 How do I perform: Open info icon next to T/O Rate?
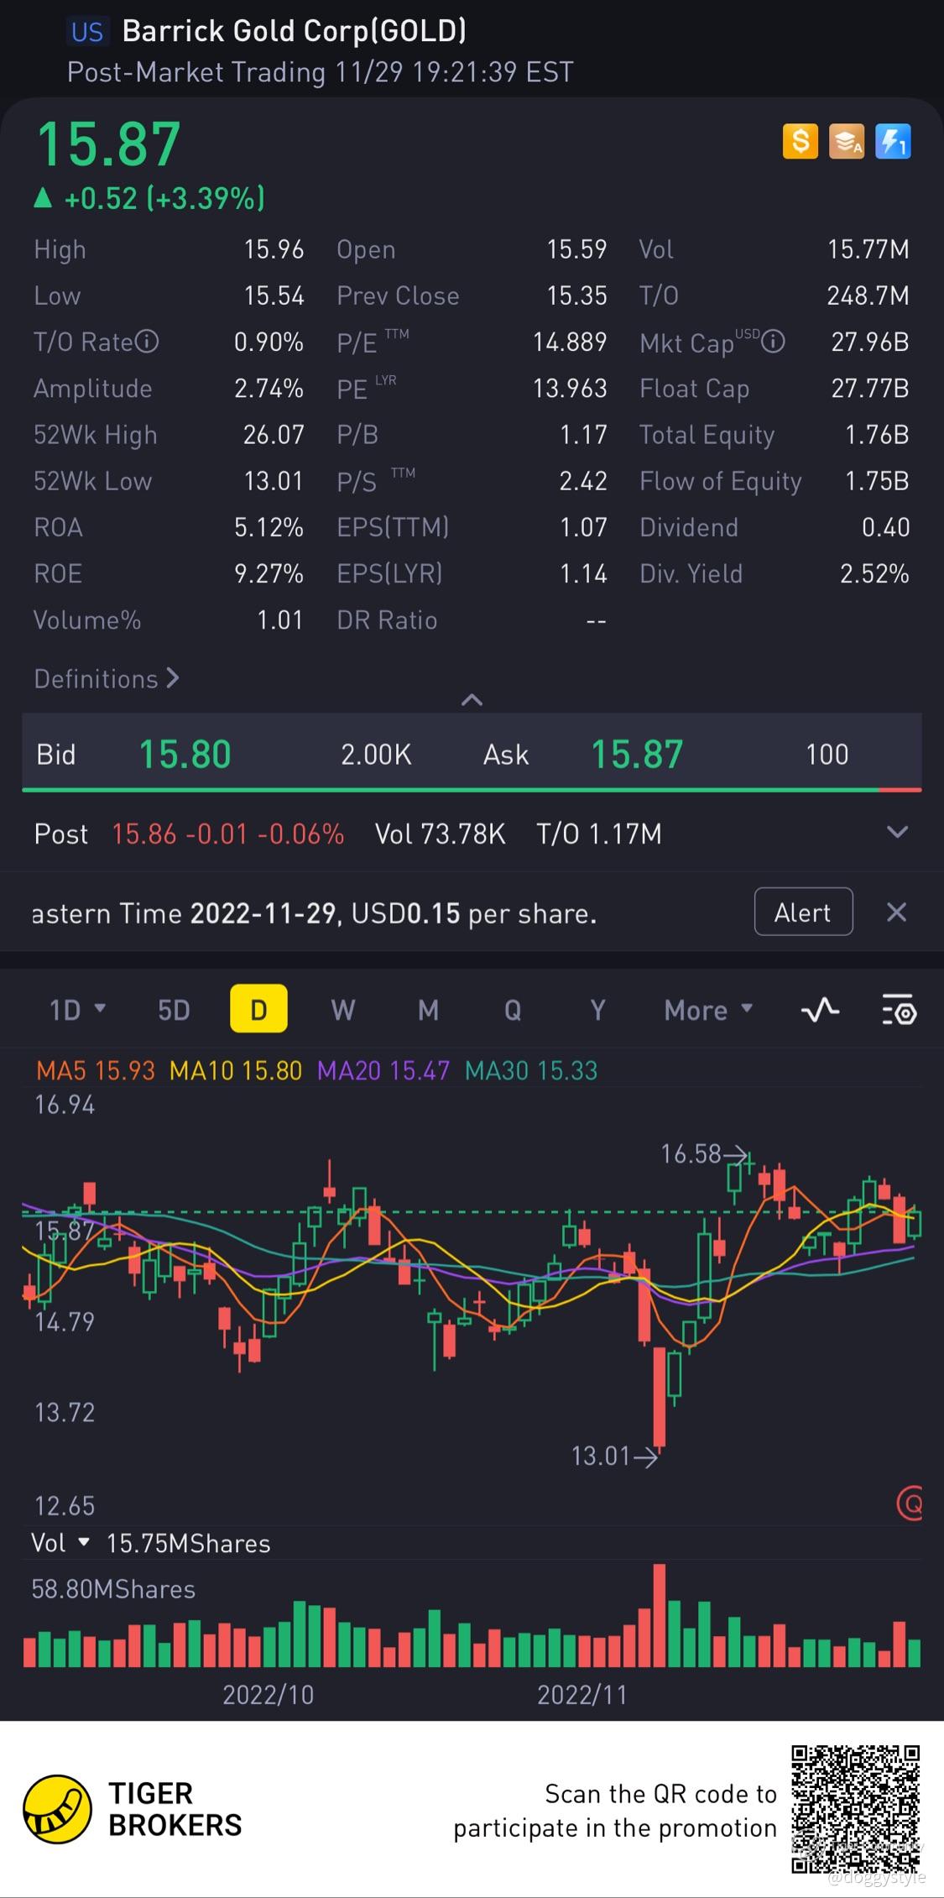[147, 342]
